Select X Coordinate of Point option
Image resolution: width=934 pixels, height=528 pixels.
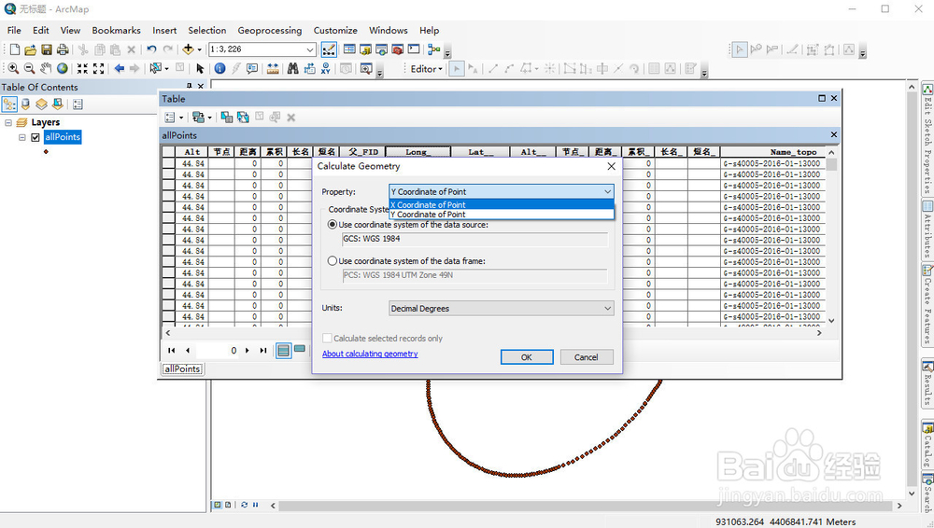tap(501, 205)
